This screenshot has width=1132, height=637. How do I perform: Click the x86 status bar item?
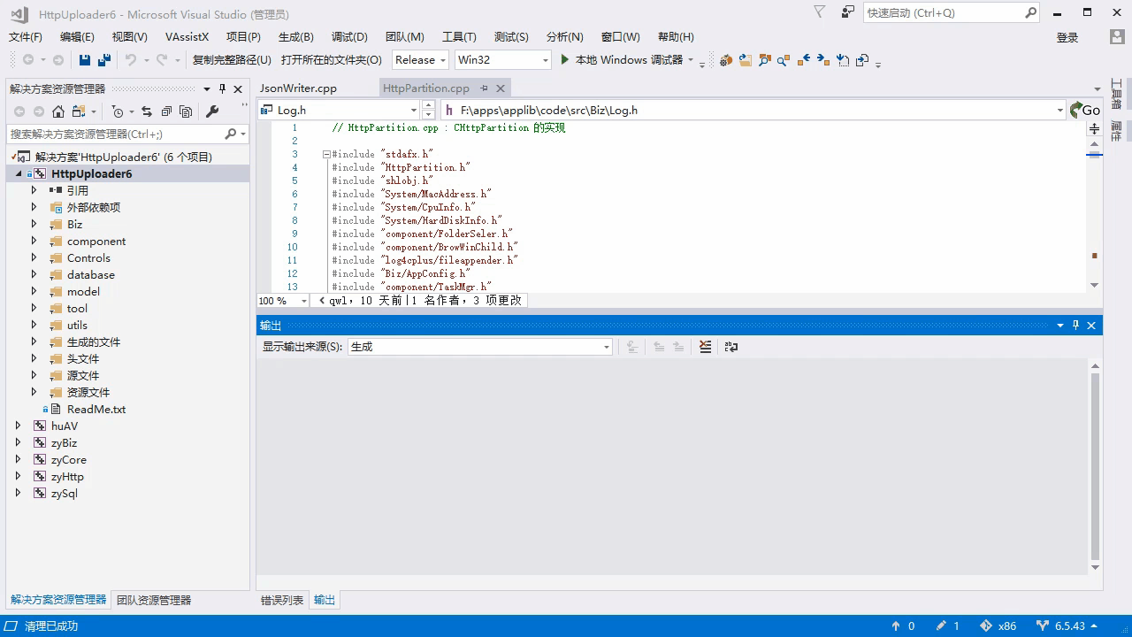click(998, 625)
